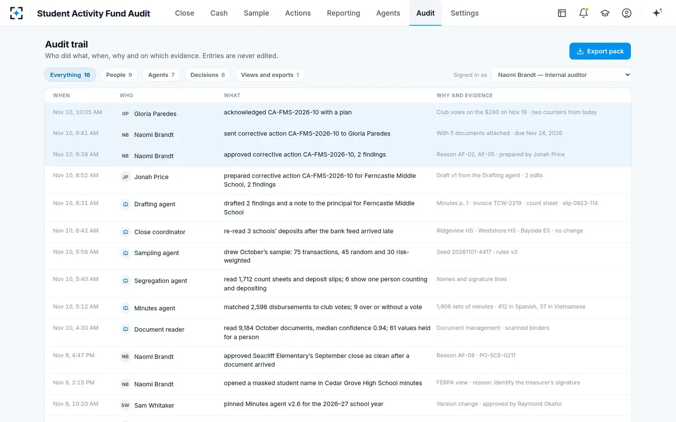676x422 pixels.
Task: Show only Agents entries filter chip
Action: [x=161, y=75]
